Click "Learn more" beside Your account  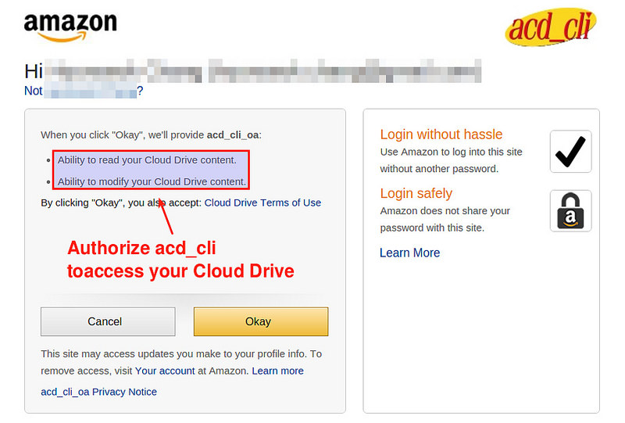277,371
